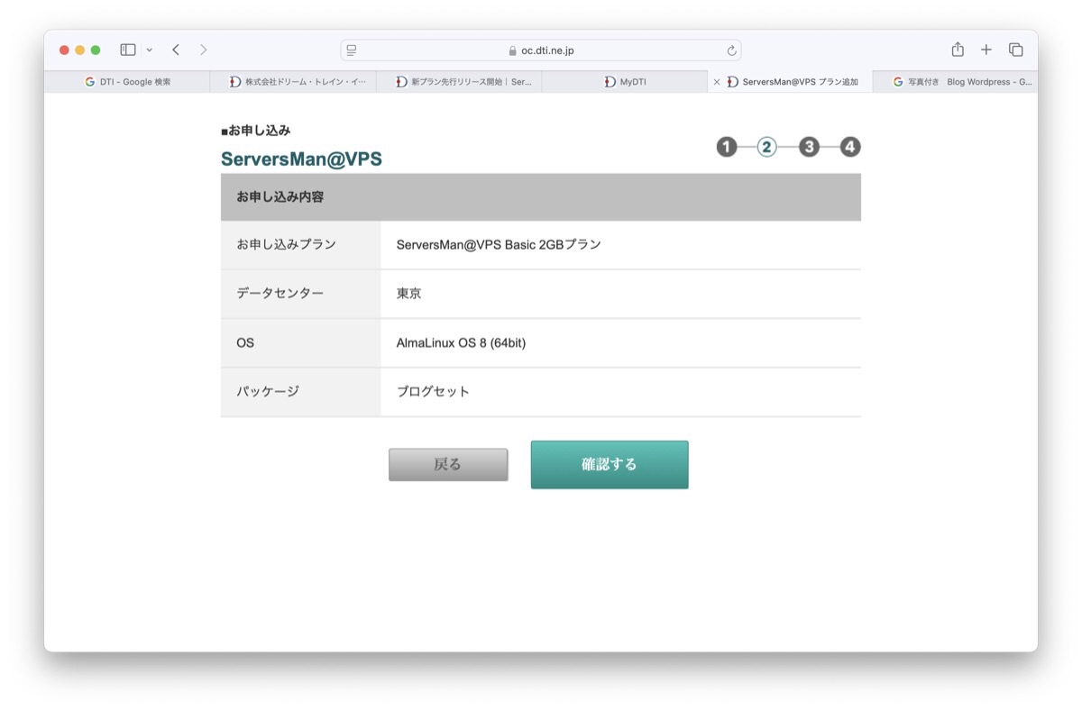This screenshot has width=1082, height=710.
Task: Switch to the 株式会社ドリーム・トレイン tab
Action: (293, 81)
